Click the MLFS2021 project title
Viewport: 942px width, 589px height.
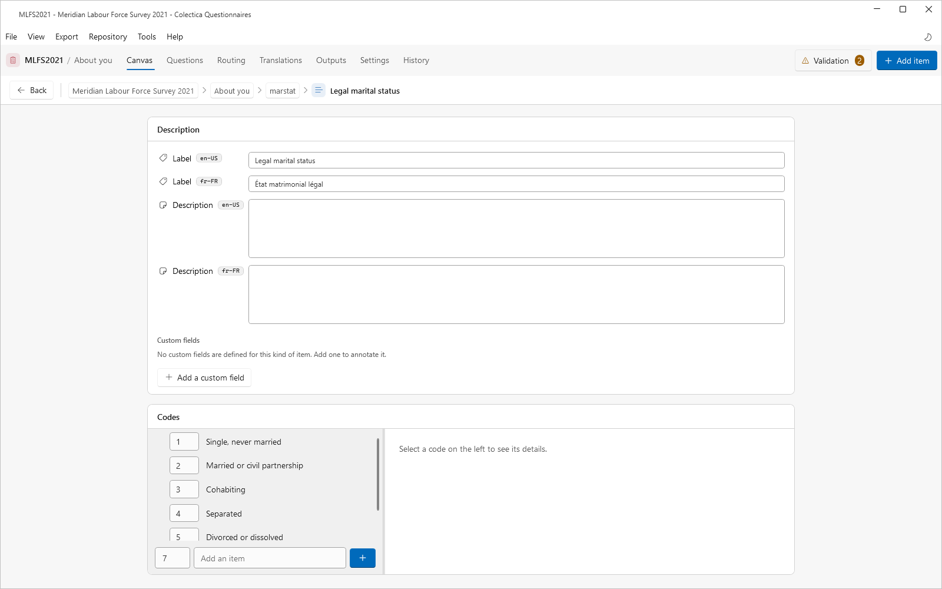point(44,60)
